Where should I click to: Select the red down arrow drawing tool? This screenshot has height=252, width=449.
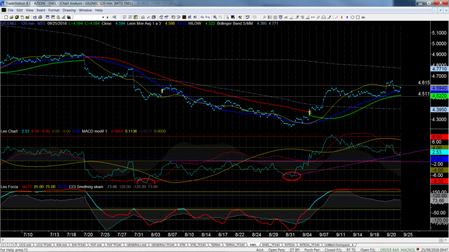[342, 17]
